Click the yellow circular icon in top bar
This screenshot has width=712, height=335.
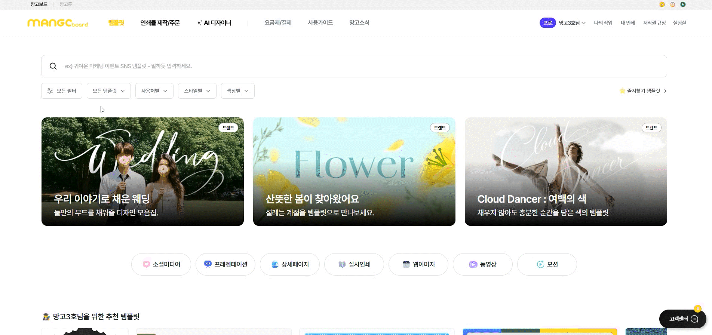click(x=662, y=4)
